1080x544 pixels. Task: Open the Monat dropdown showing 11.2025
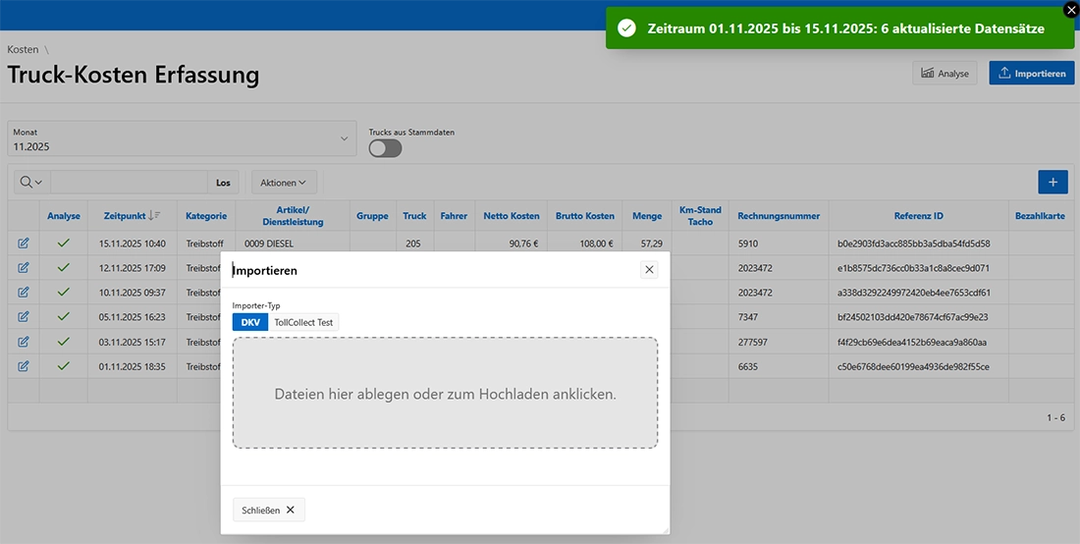tap(182, 138)
